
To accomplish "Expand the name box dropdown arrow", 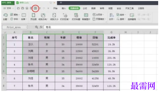I will [26, 27].
